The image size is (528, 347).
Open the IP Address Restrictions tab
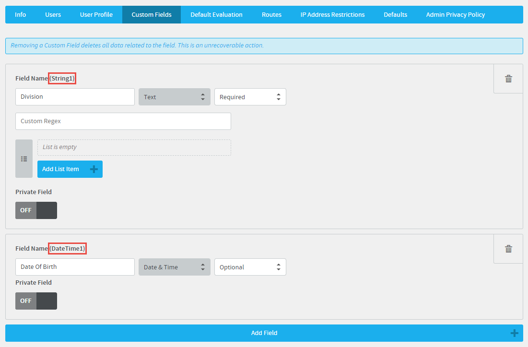[x=332, y=15]
